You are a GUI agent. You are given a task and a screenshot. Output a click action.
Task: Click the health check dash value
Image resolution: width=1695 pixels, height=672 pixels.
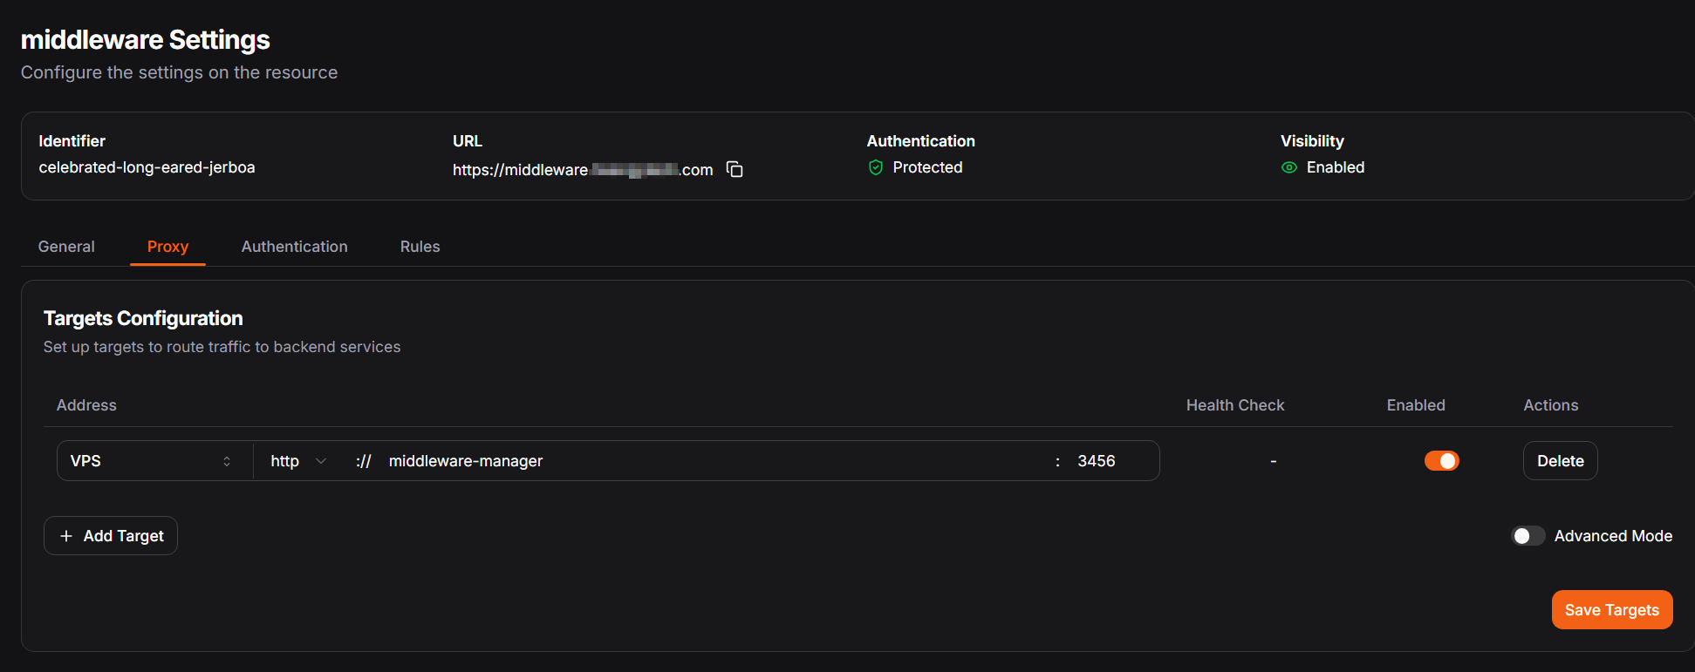point(1274,461)
